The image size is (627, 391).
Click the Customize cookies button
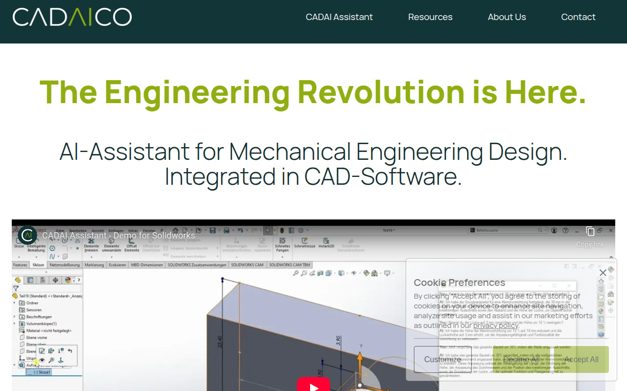442,360
